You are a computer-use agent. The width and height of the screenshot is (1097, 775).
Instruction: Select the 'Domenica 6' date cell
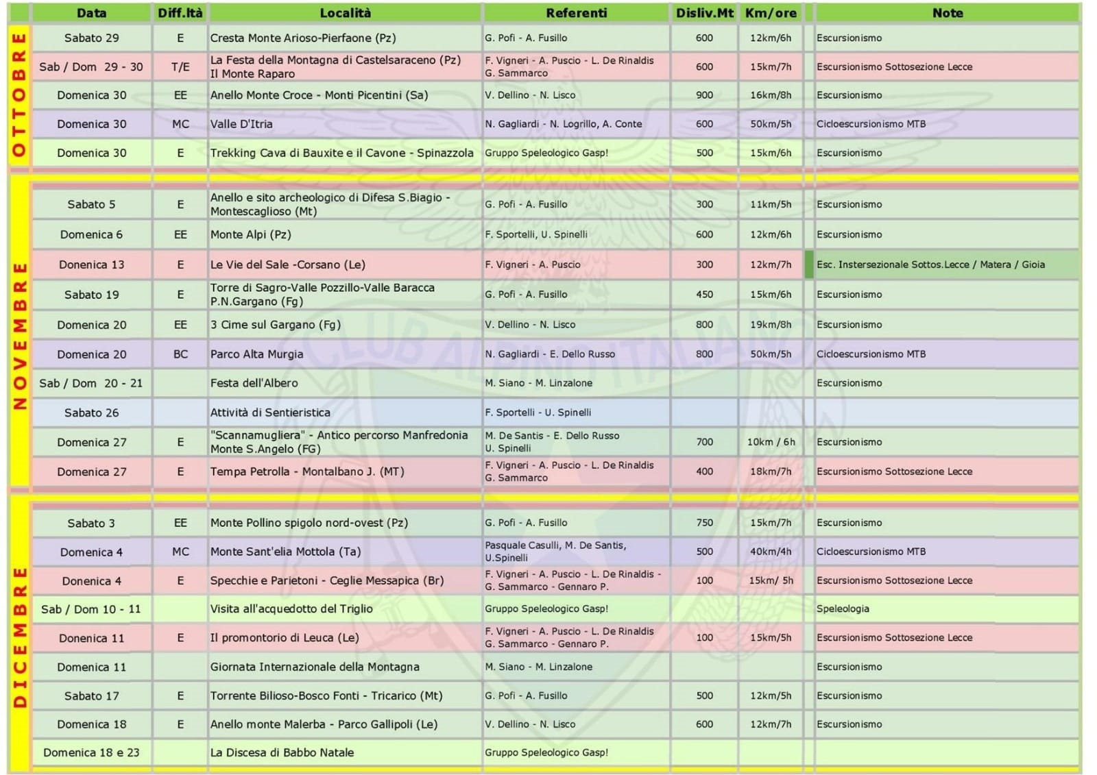[x=91, y=234]
